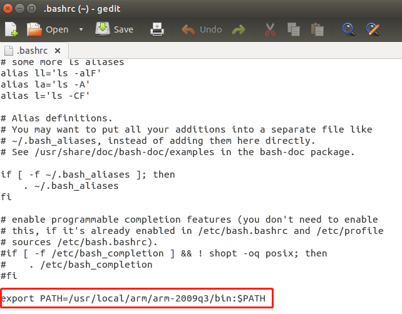The image size is (402, 314).
Task: Click the '# sources /etc/bash.bashrc).' line
Action: click(79, 242)
